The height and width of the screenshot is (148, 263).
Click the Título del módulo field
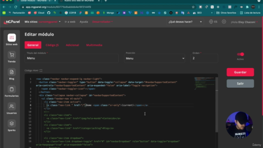coord(72,58)
